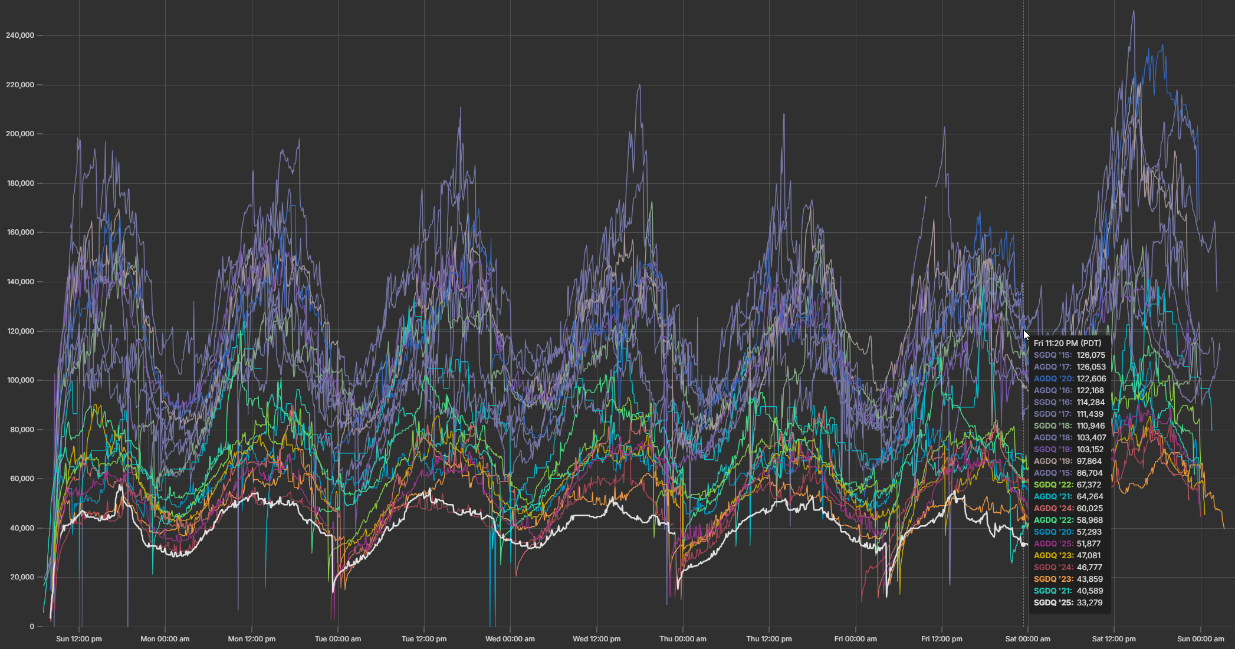Pick the SGDQ '17 row showing 111,439
1235x649 pixels.
[1070, 414]
